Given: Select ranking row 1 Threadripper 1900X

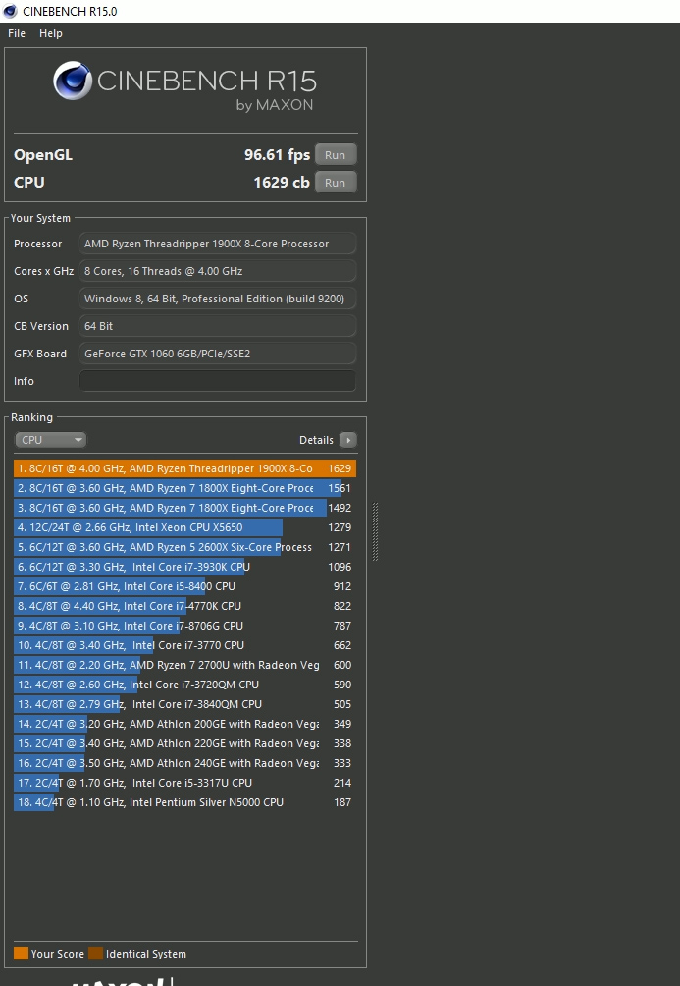Looking at the screenshot, I should (184, 468).
